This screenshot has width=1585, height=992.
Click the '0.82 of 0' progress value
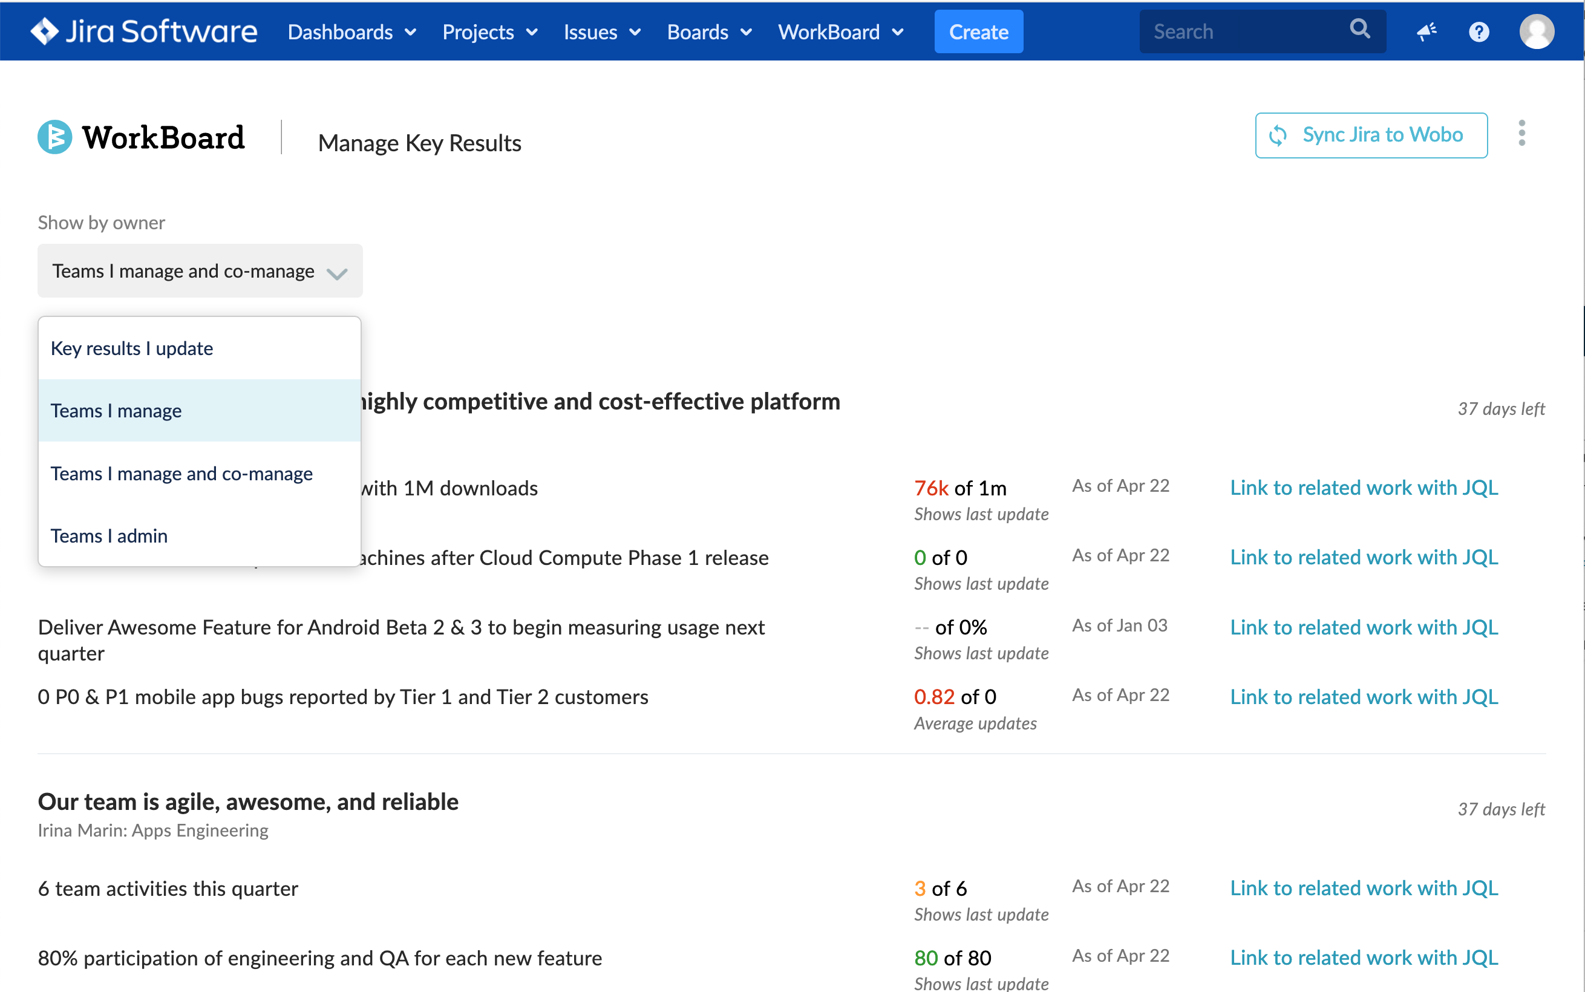(955, 697)
